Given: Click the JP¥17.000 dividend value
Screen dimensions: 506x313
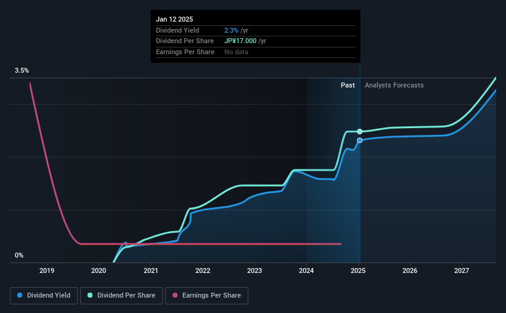Looking at the screenshot, I should (x=240, y=41).
